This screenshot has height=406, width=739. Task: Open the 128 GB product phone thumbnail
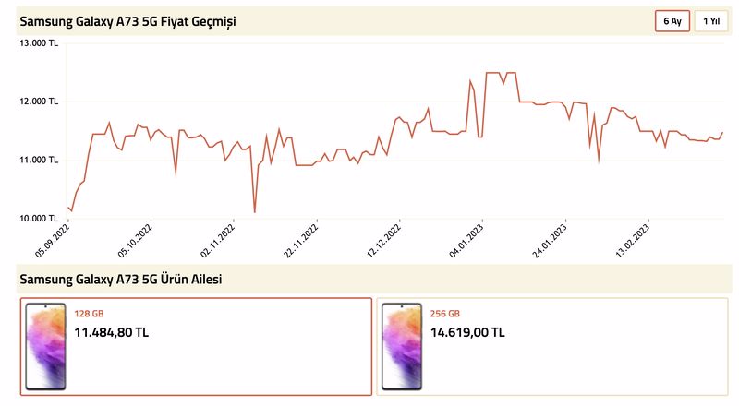pos(45,347)
